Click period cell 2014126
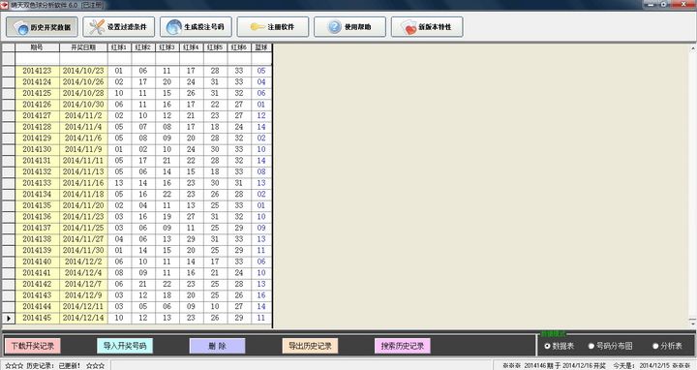Viewport: 697px width, 370px height. (38, 105)
